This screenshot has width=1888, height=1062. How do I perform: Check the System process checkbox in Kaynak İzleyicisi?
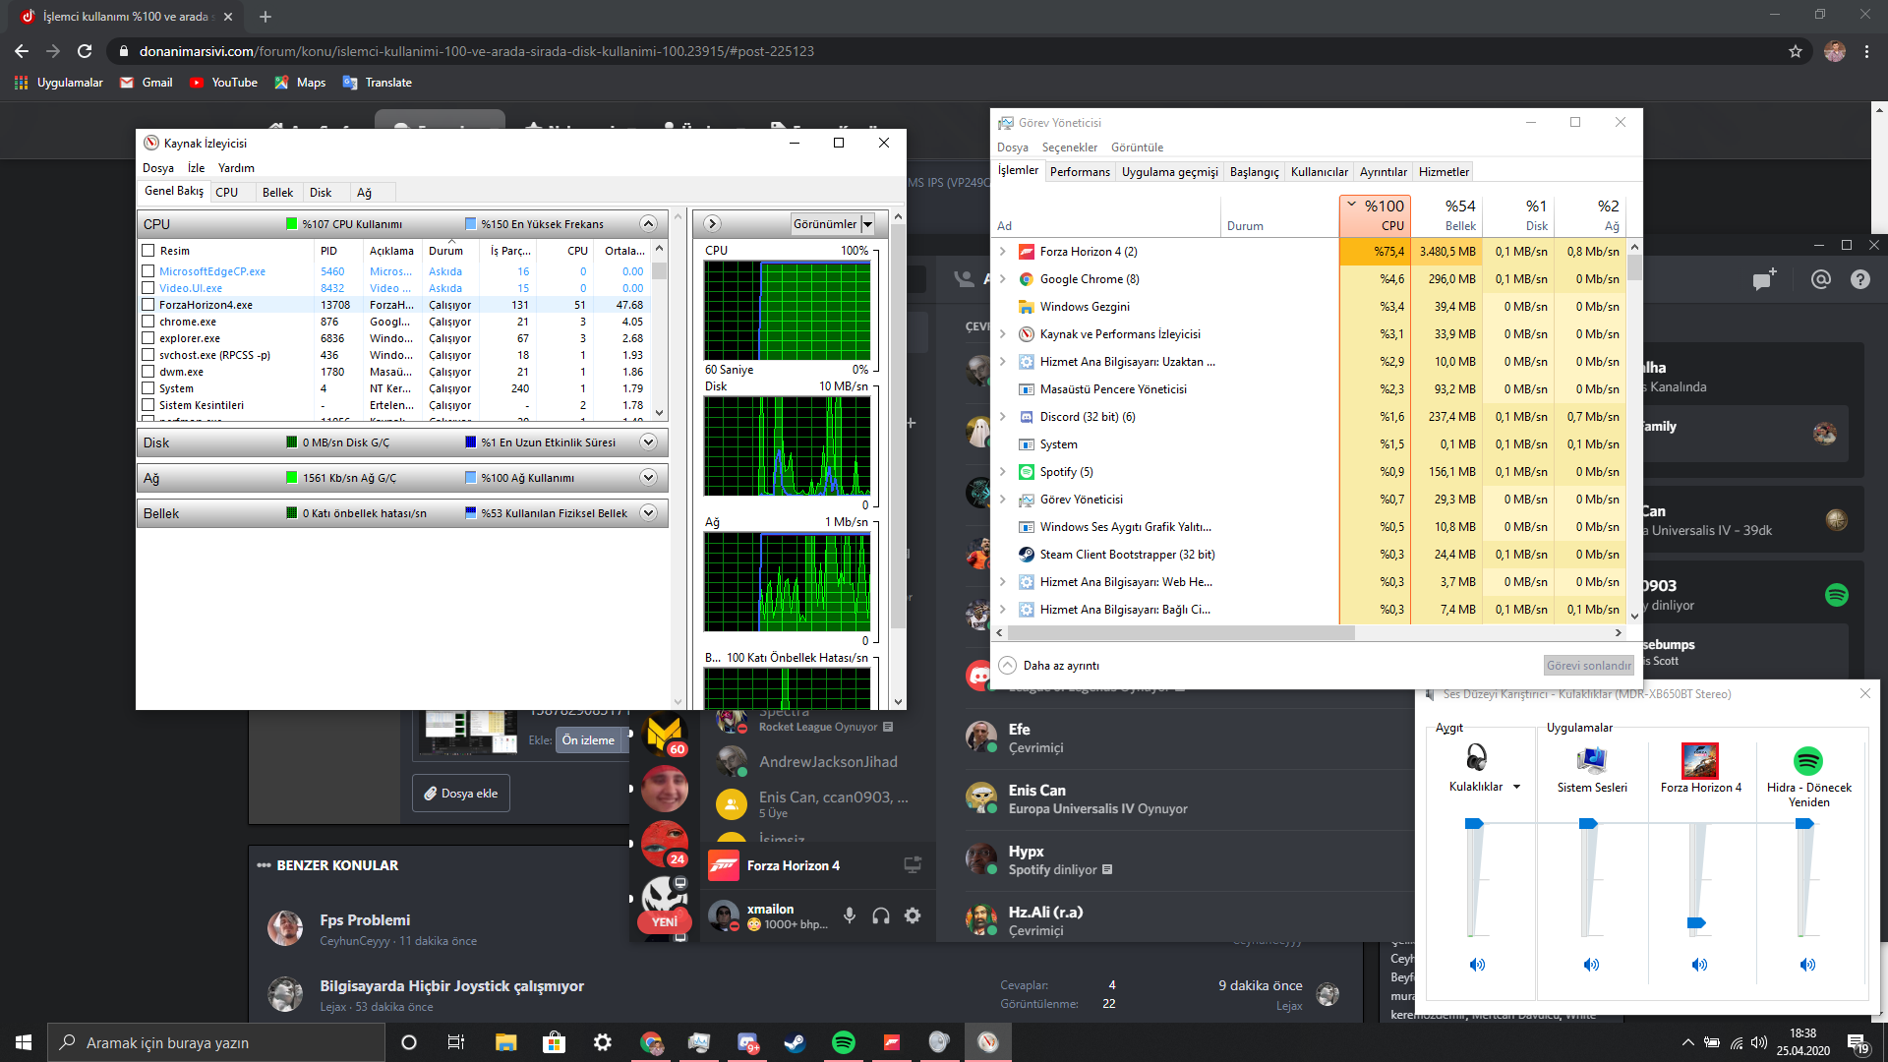(x=147, y=388)
